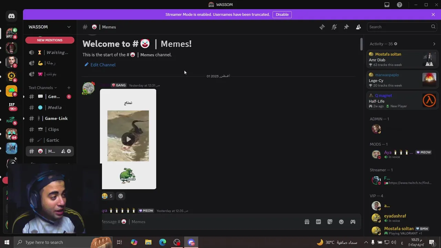Open marwanpaplo Lege-Cy activity card

click(x=402, y=80)
